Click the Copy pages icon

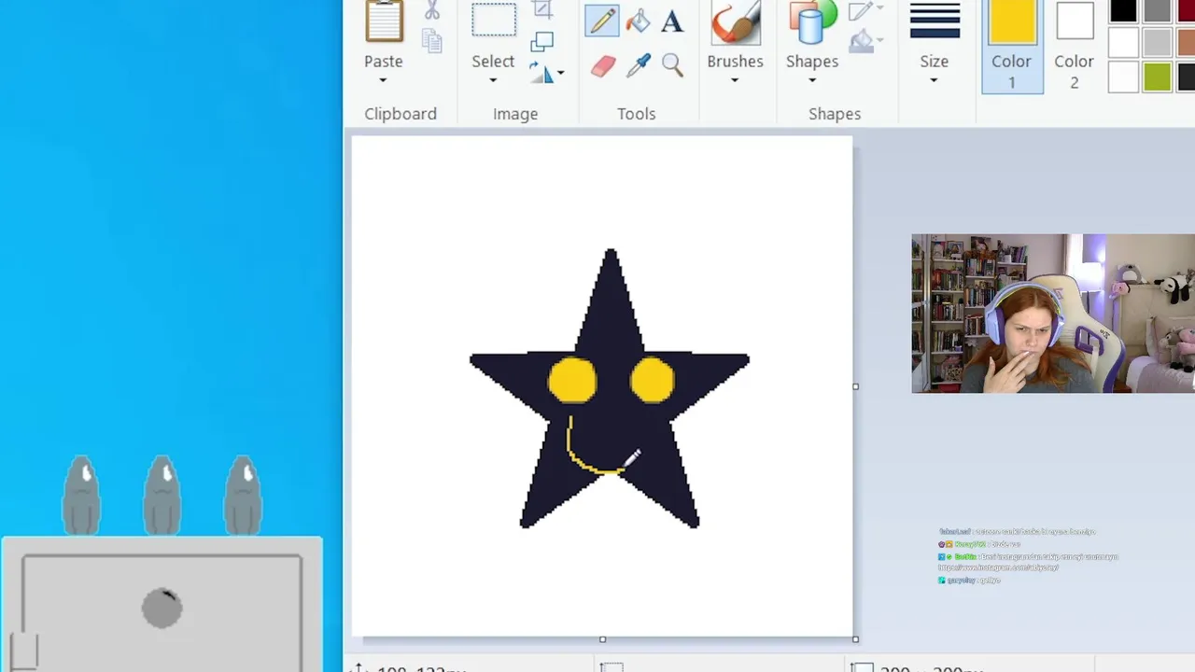[x=431, y=39]
